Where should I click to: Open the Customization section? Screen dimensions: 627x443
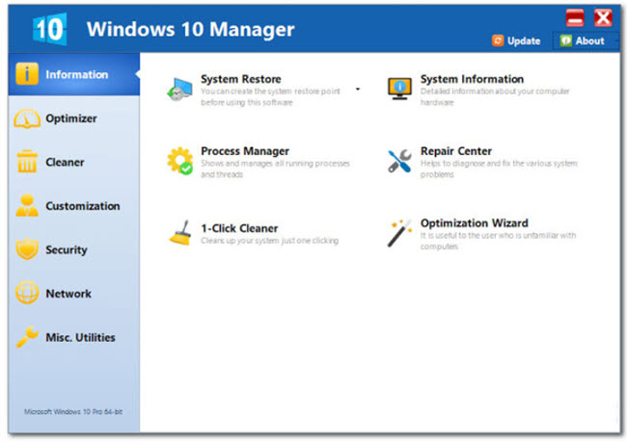[x=82, y=206]
